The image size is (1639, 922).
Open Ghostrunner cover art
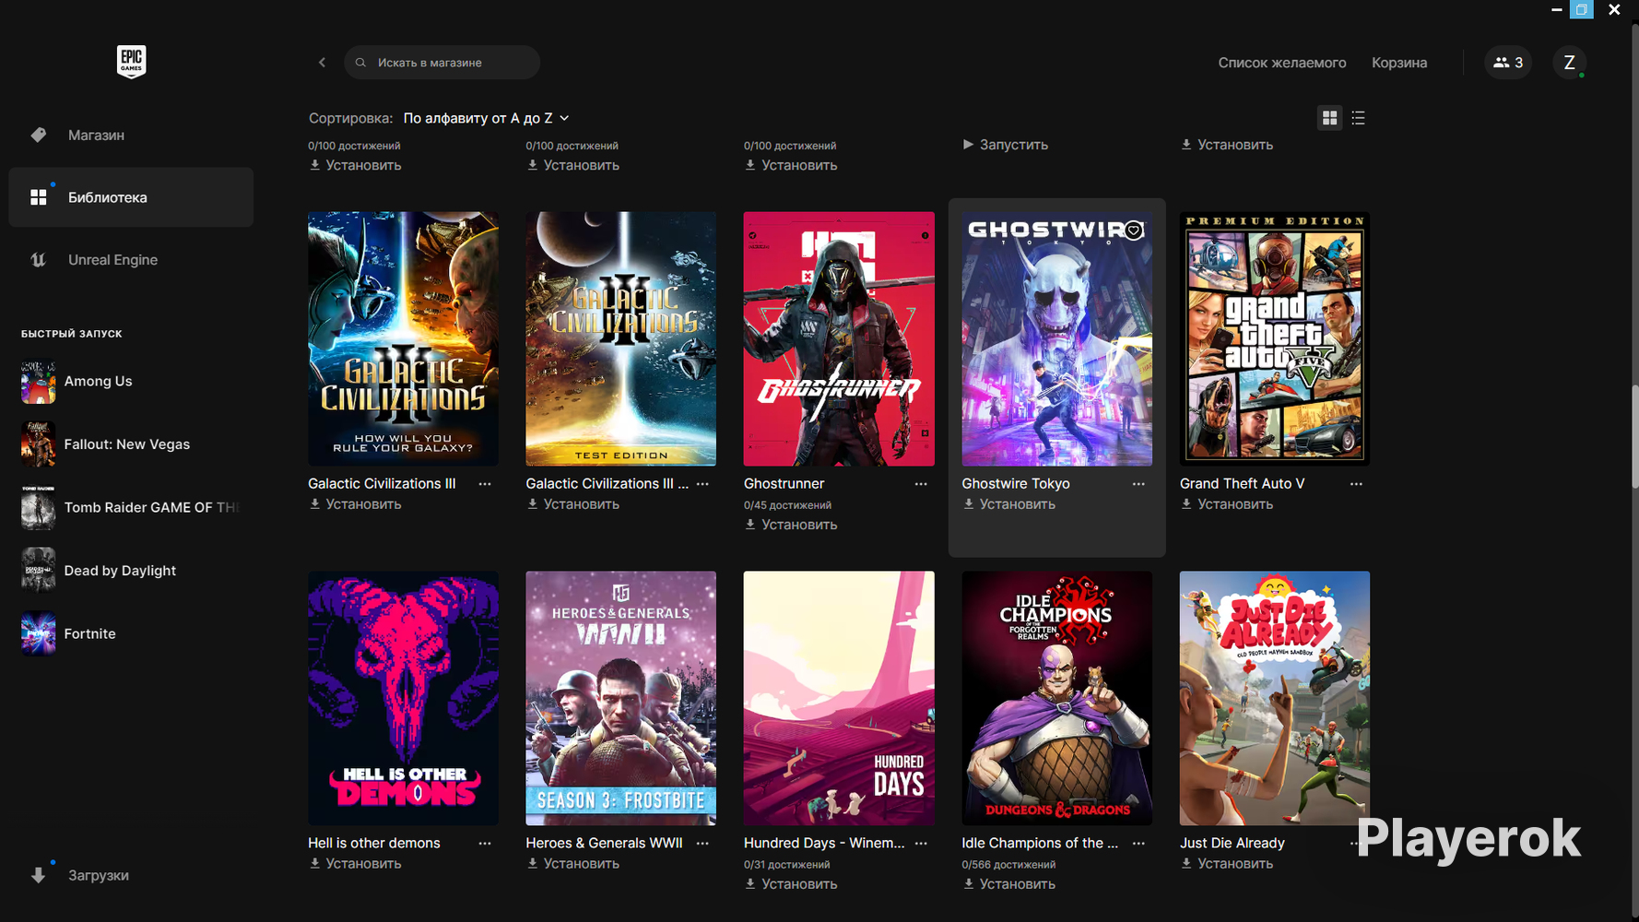(839, 338)
